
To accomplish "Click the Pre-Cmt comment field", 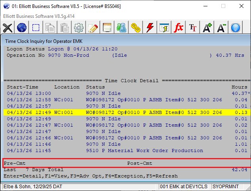I will [x=59, y=163].
